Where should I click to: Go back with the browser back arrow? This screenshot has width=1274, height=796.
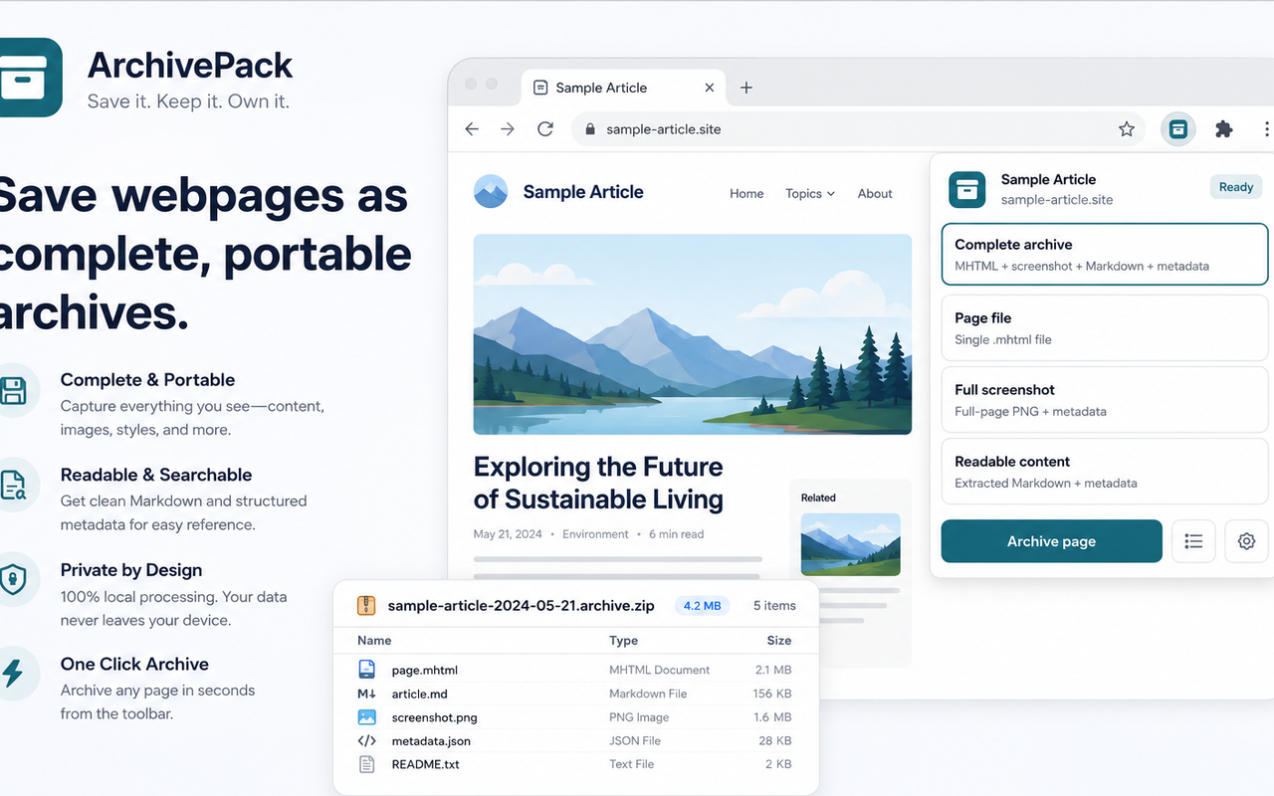tap(473, 129)
